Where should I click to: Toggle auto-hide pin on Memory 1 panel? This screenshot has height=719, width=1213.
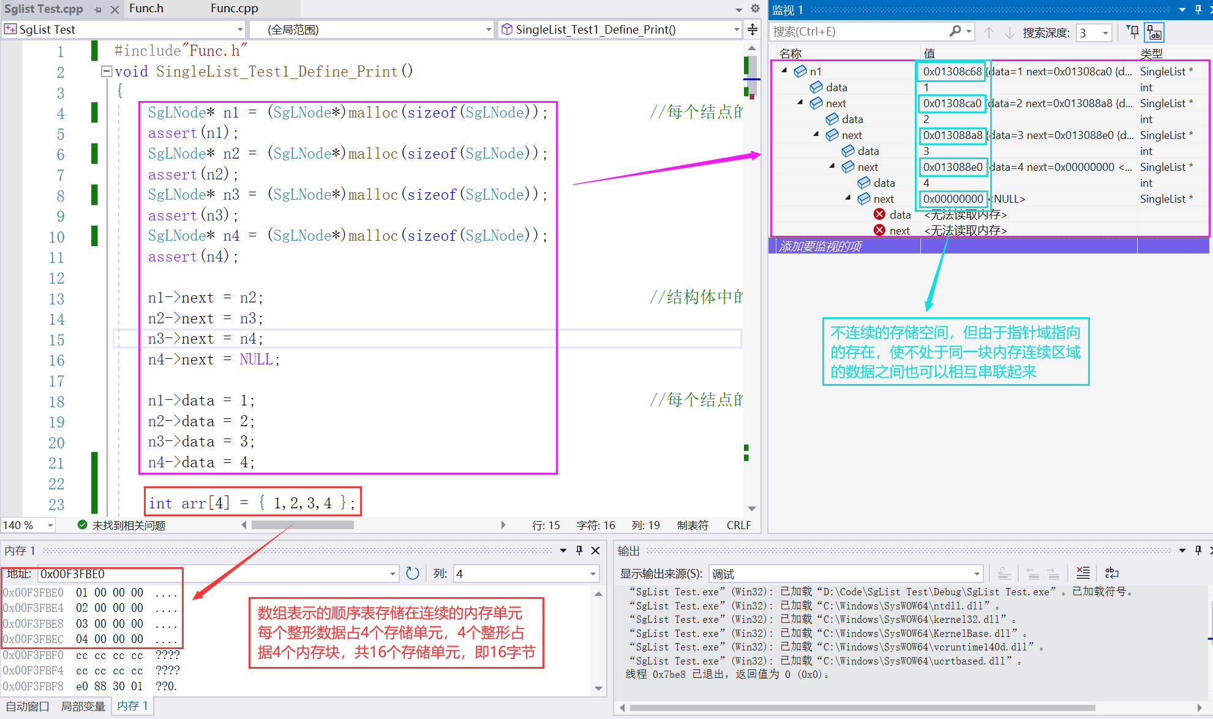pyautogui.click(x=579, y=551)
